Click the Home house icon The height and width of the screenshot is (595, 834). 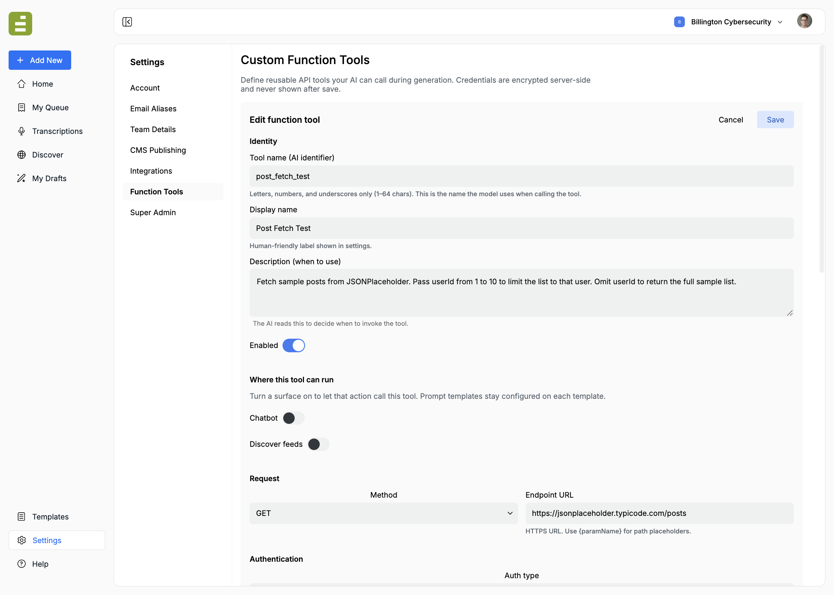pos(21,84)
